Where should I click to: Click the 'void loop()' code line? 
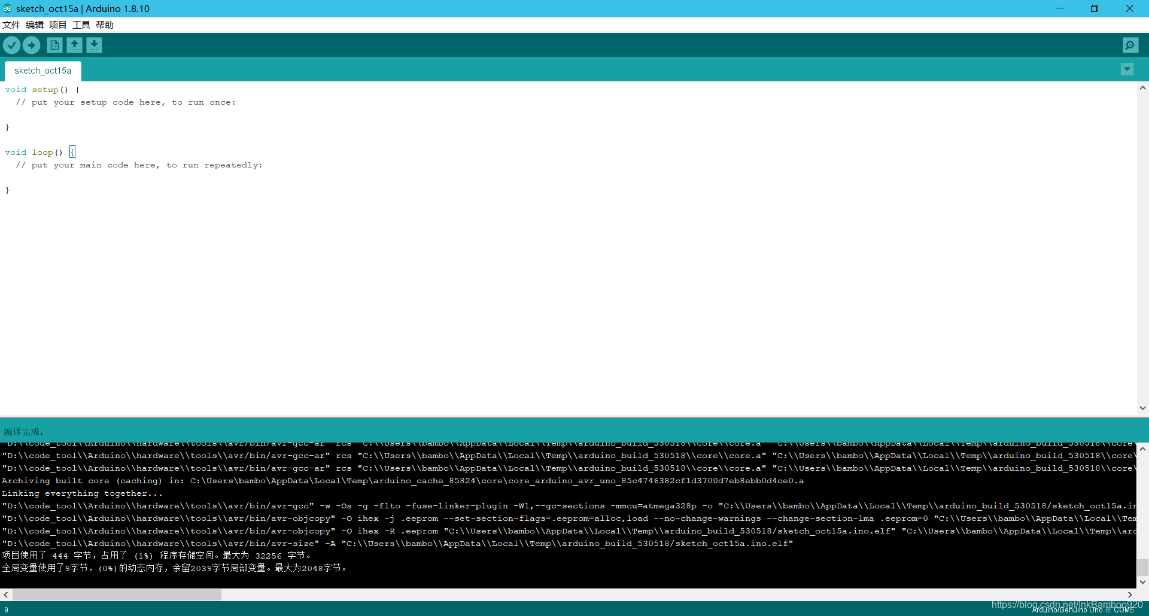(39, 153)
